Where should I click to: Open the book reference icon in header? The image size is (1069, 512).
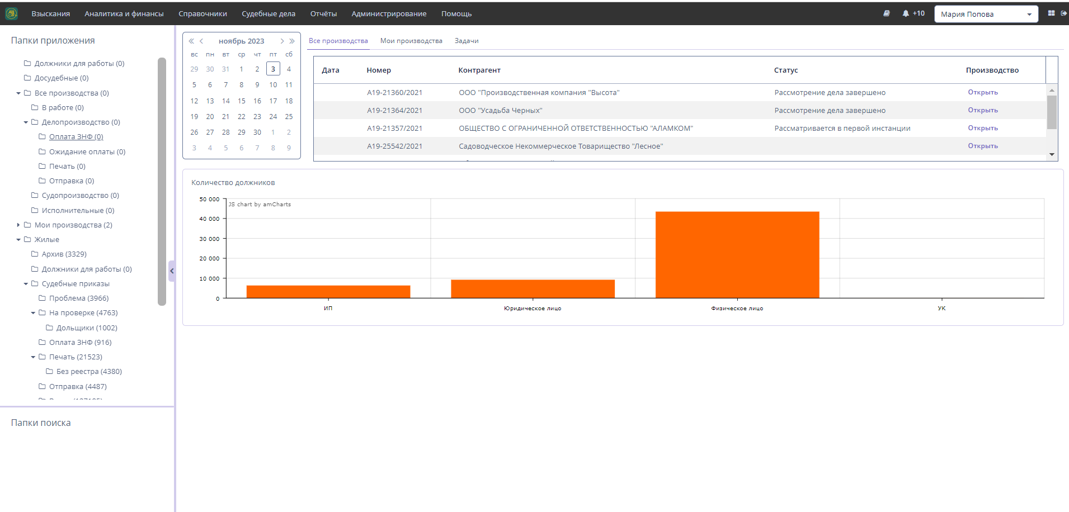(887, 13)
